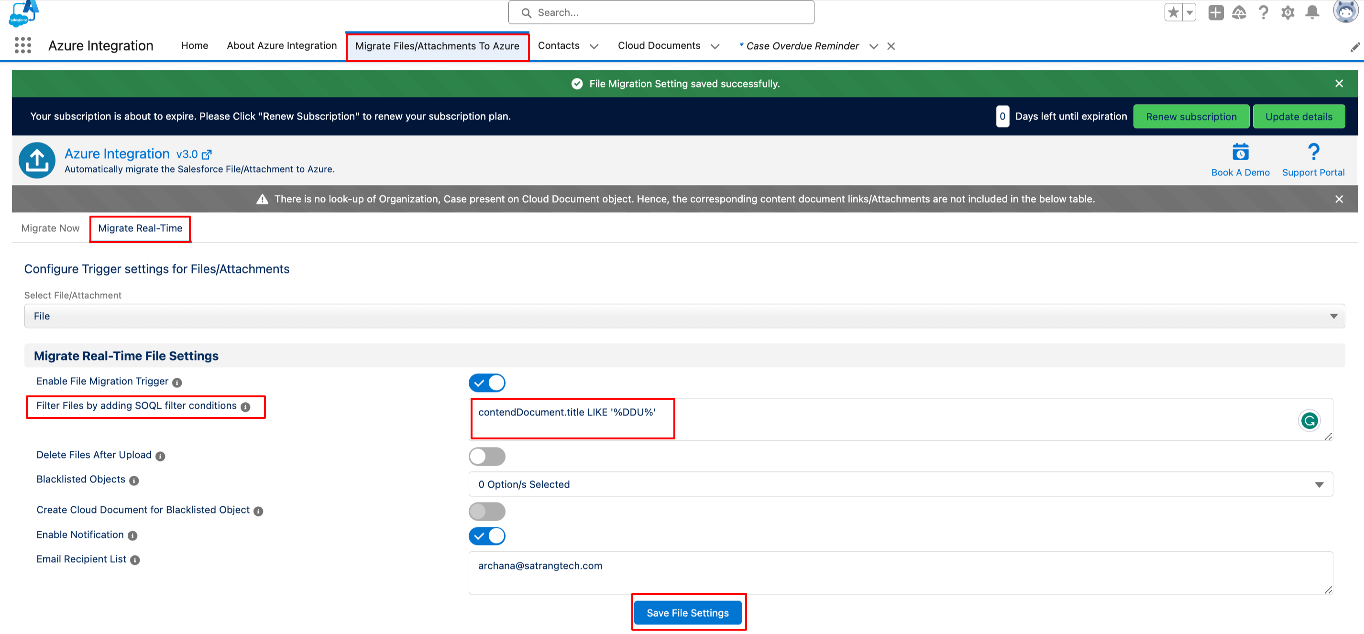Image resolution: width=1364 pixels, height=634 pixels.
Task: Expand the Contacts tab chevron menu
Action: pos(594,46)
